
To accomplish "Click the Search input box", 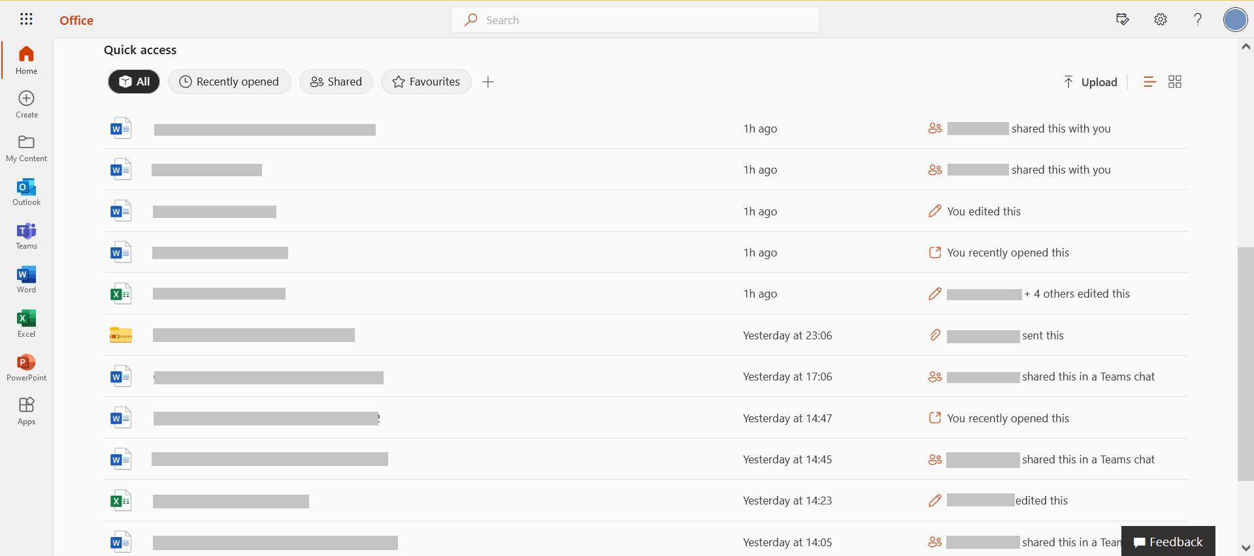I will [635, 20].
